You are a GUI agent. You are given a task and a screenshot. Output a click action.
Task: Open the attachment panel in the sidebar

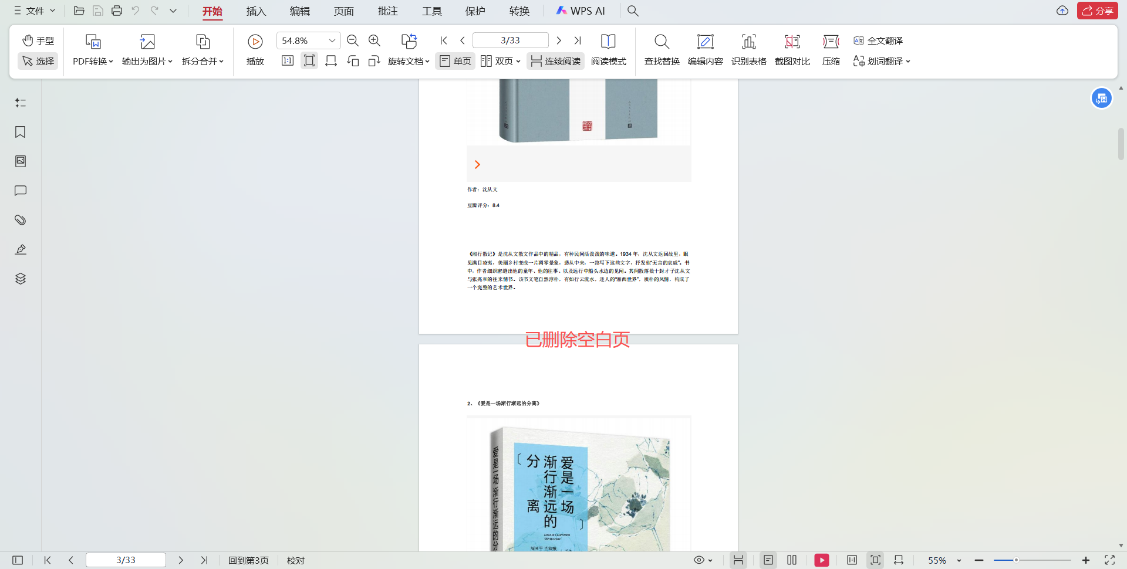pyautogui.click(x=20, y=220)
